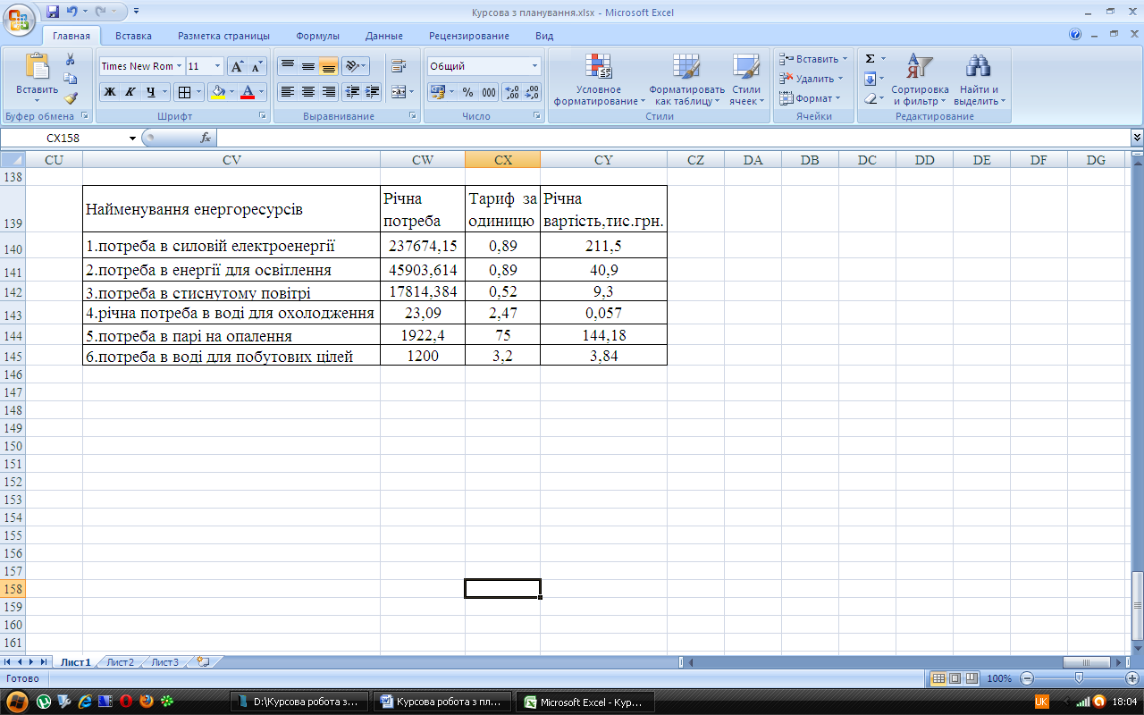Toggle wrap text in alignment group
Viewport: 1144px width, 715px height.
399,66
